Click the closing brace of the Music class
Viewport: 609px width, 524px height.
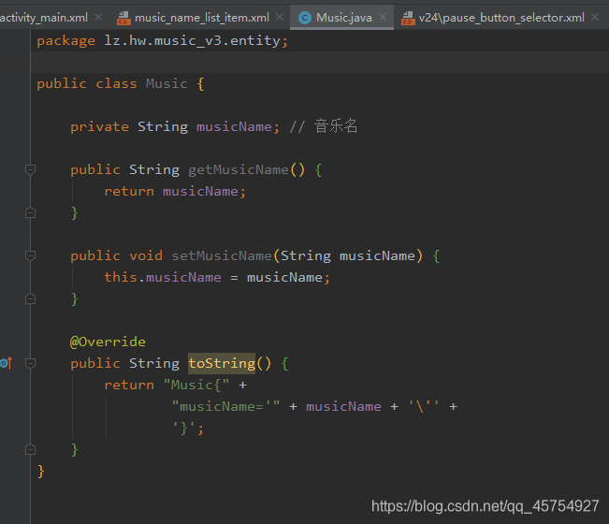[41, 472]
